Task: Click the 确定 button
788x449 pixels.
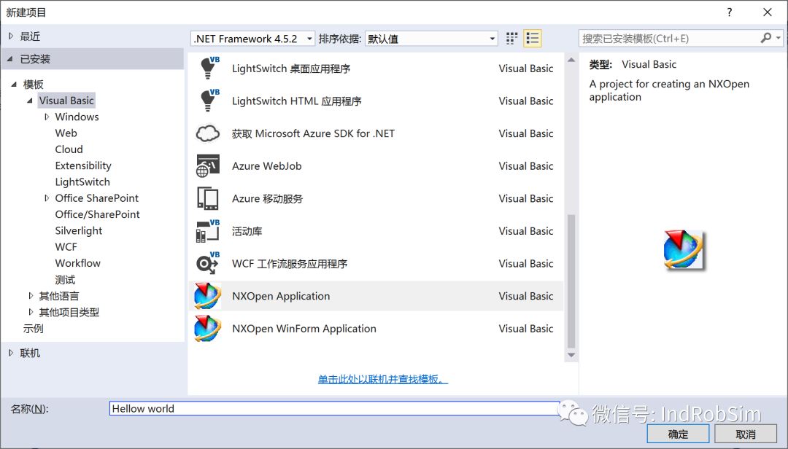Action: click(678, 434)
